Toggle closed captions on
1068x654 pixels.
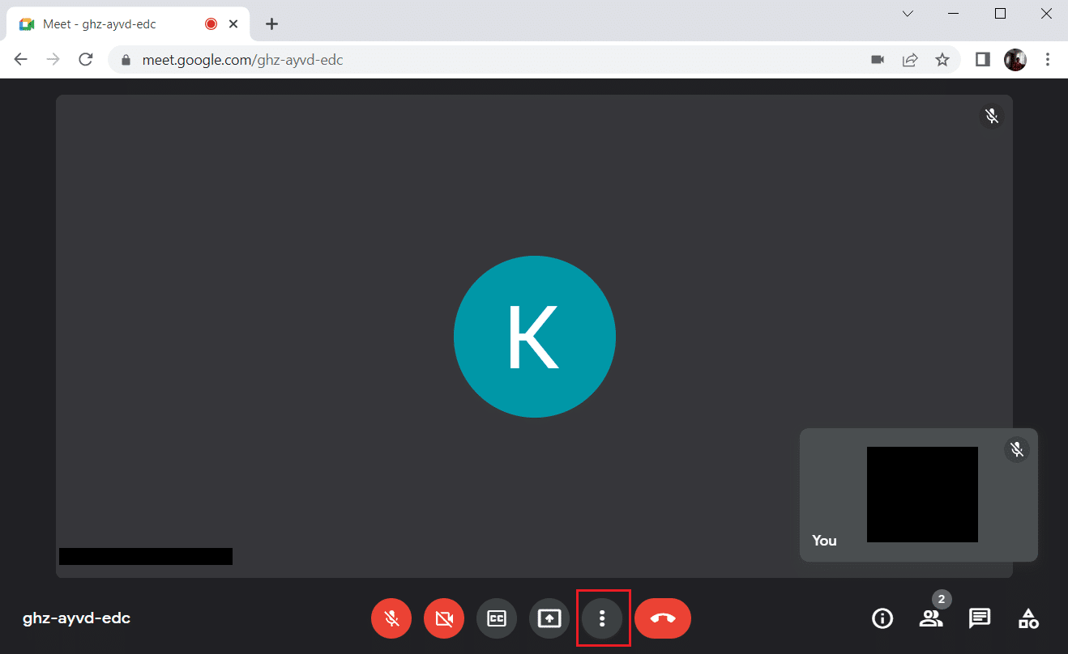pyautogui.click(x=497, y=619)
